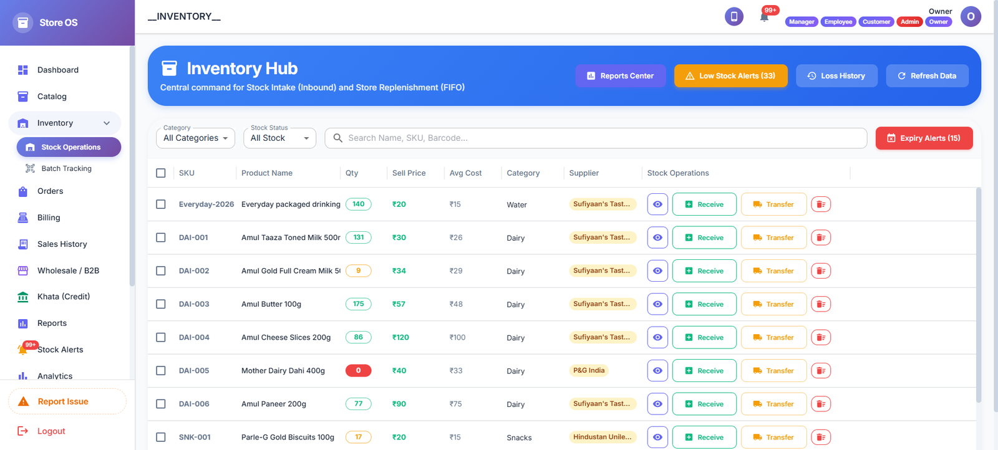Open Billing from the sidebar icon

coord(23,218)
